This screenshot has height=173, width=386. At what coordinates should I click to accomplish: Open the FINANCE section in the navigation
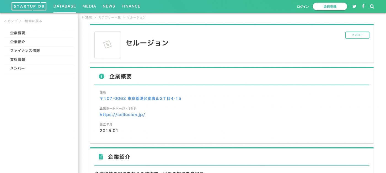coord(131,6)
